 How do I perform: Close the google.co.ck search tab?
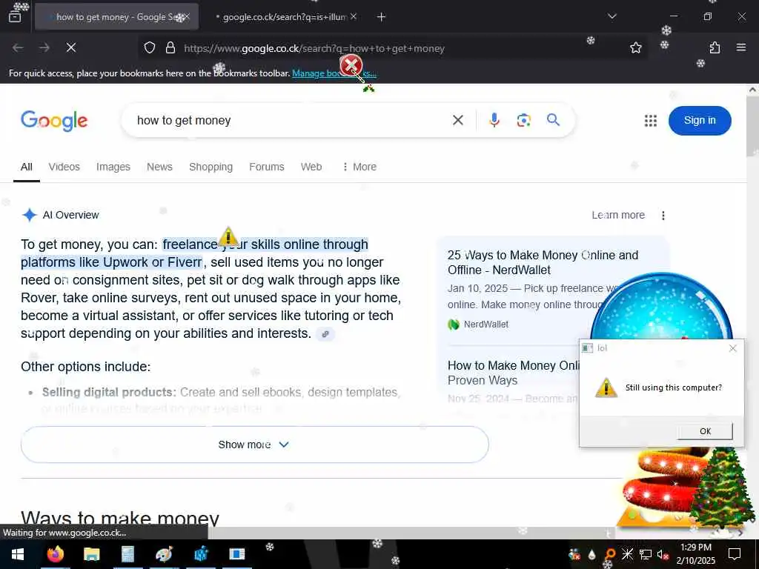[x=354, y=17]
